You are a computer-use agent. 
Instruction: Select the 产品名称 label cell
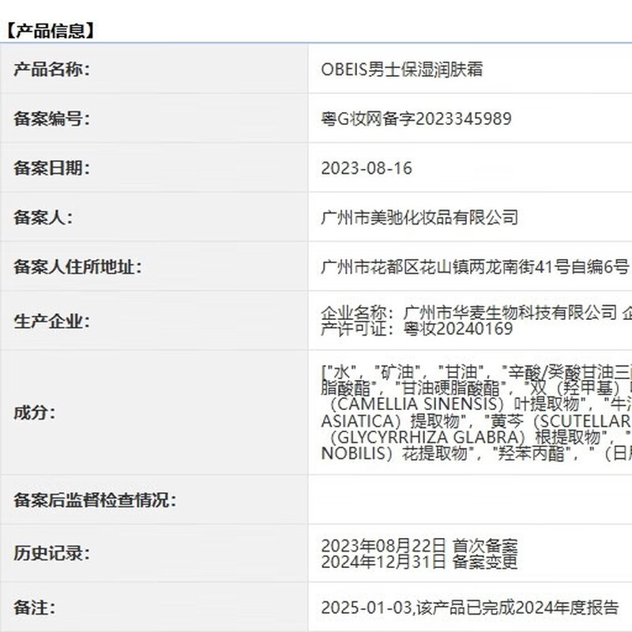(52, 70)
